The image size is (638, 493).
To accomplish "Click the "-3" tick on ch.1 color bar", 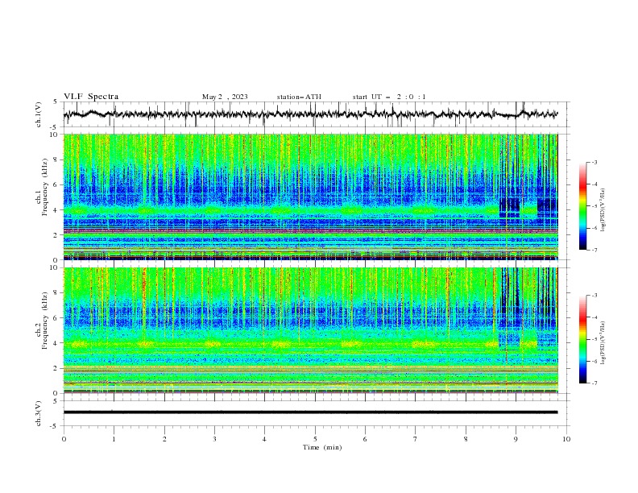I will 594,162.
